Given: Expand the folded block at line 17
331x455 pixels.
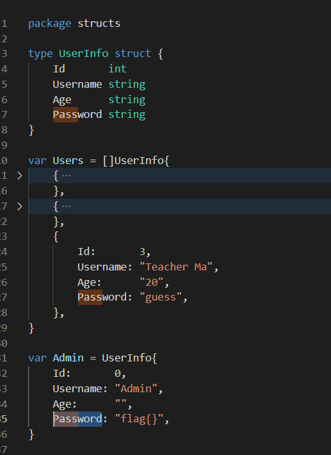Looking at the screenshot, I should pyautogui.click(x=20, y=206).
